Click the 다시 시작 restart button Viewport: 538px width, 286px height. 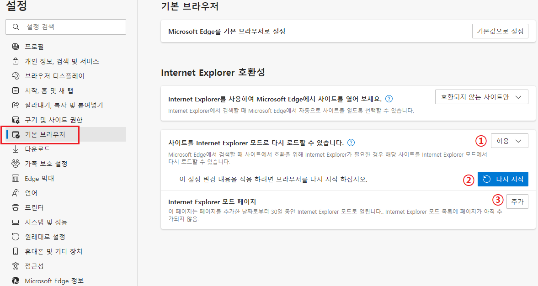503,179
